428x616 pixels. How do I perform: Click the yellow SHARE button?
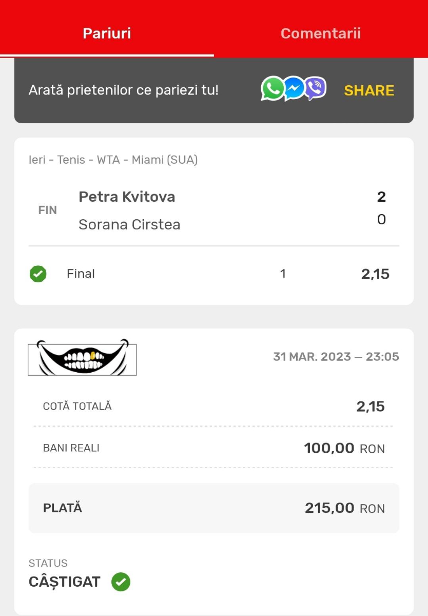[369, 90]
